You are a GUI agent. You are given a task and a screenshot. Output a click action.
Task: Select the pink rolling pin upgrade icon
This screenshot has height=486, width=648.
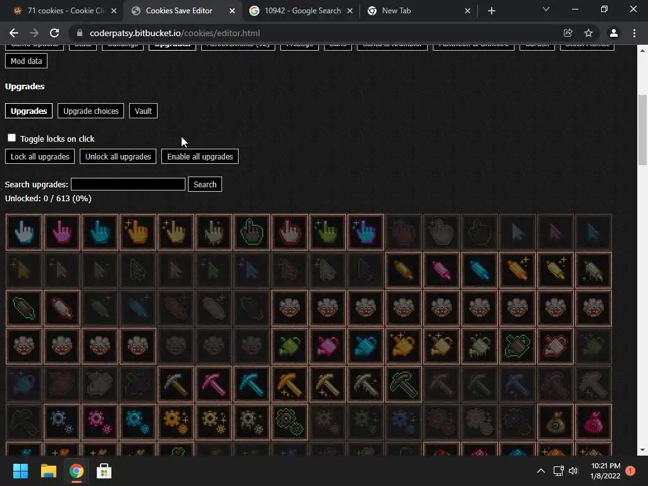click(x=442, y=270)
